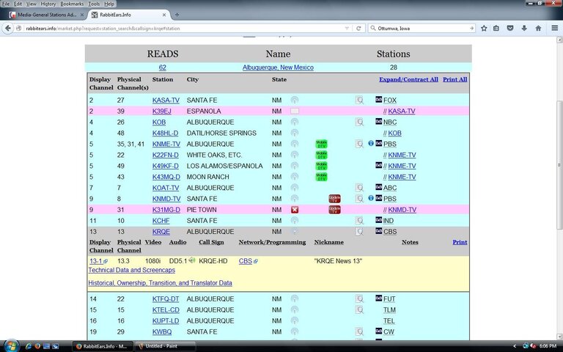Expand the K39EJ station entry
The image size is (563, 352).
[x=162, y=111]
